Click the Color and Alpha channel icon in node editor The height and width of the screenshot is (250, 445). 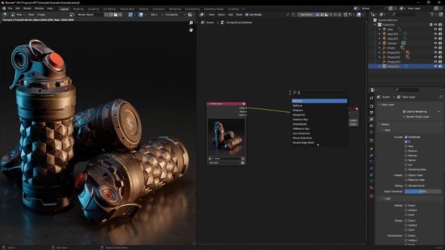click(318, 15)
